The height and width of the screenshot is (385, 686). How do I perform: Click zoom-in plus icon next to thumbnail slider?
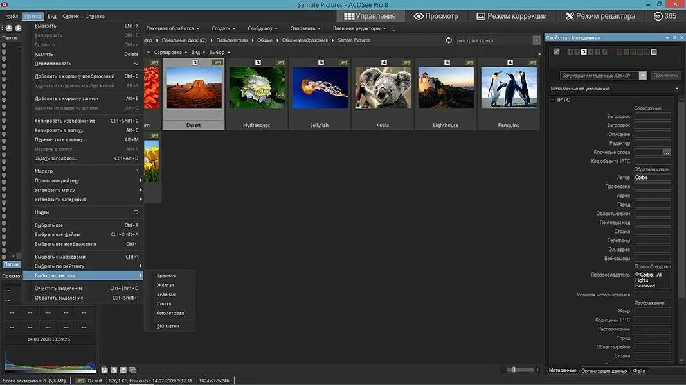pos(537,370)
